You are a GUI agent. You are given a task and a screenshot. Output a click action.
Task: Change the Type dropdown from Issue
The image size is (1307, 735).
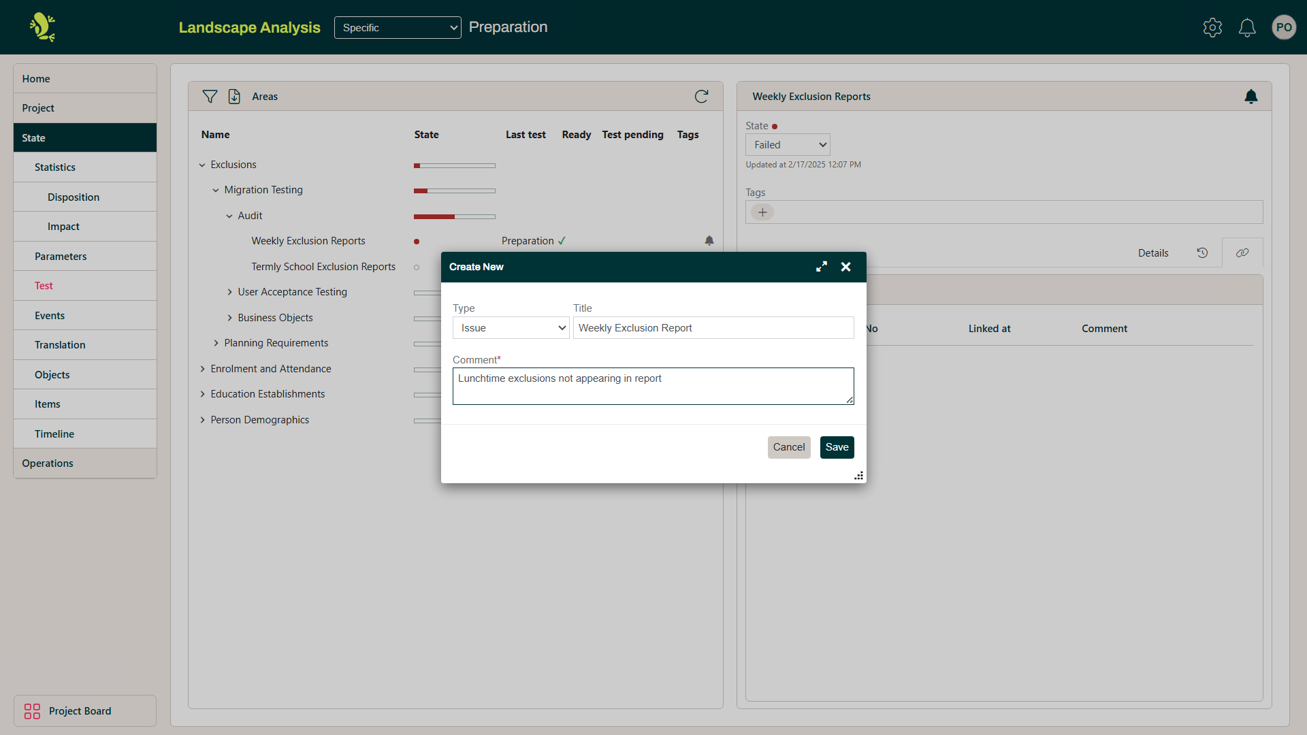(x=511, y=327)
